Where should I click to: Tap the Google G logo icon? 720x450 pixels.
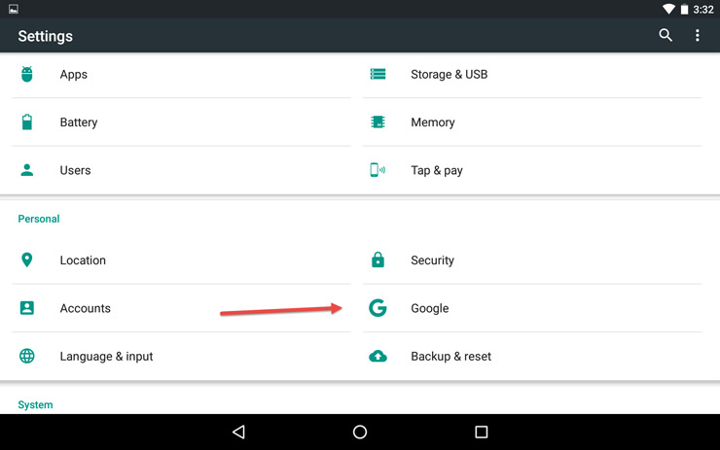[378, 308]
